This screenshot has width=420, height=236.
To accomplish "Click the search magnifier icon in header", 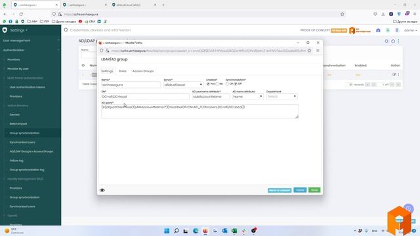I will pos(66,30).
